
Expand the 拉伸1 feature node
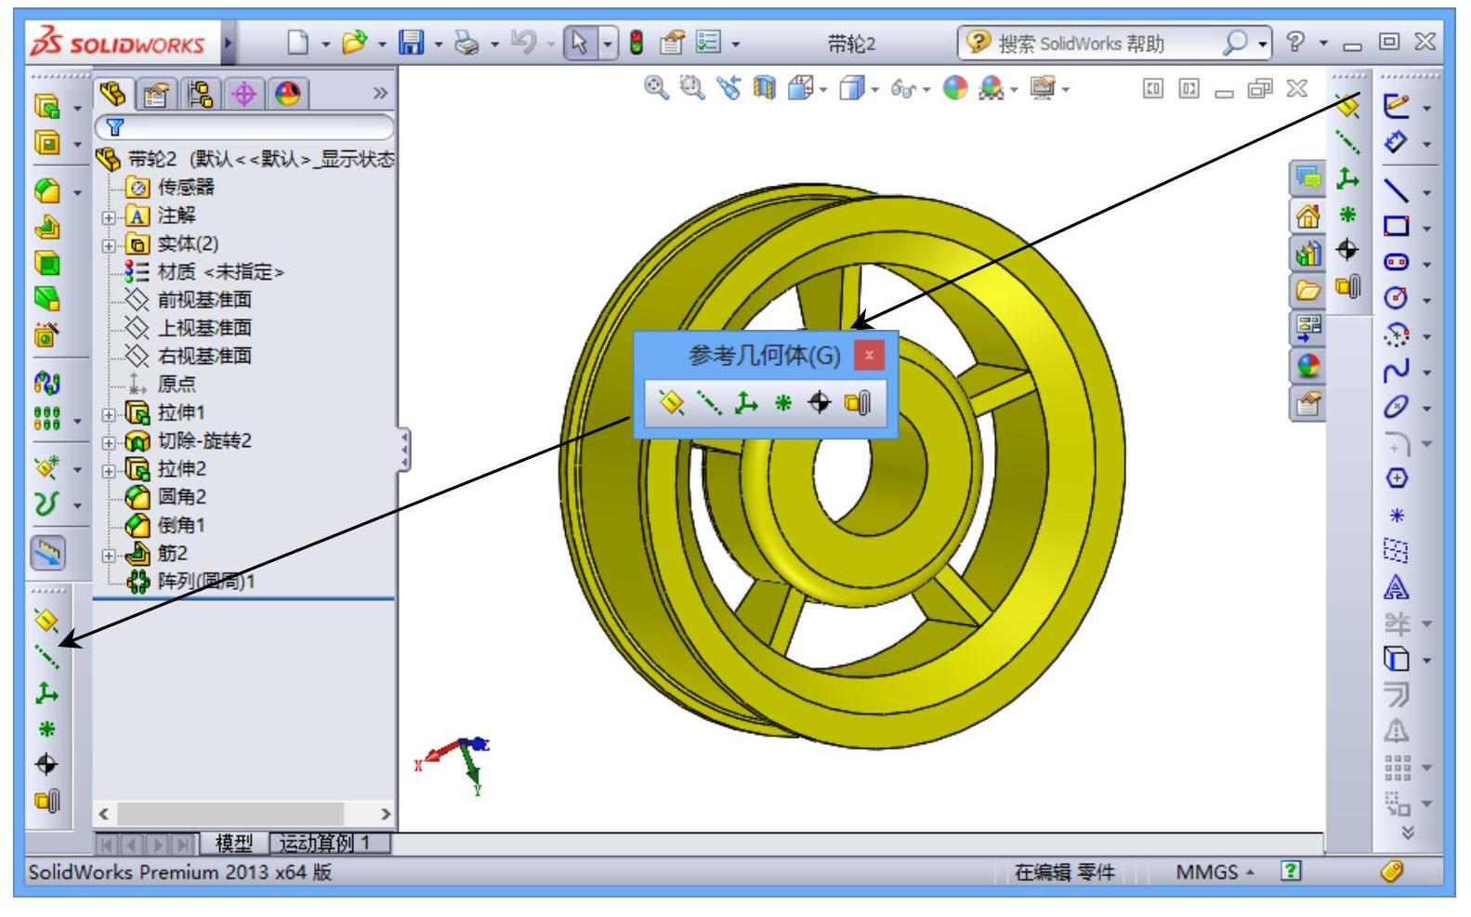tap(110, 414)
